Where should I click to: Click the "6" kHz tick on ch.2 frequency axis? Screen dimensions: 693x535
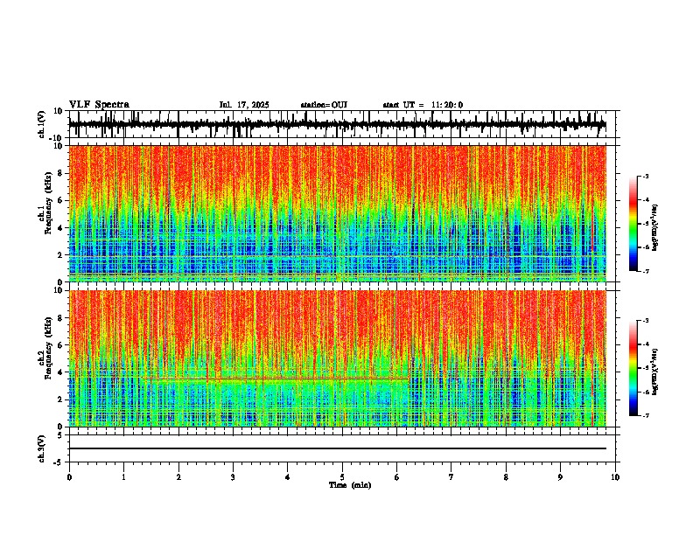[61, 344]
